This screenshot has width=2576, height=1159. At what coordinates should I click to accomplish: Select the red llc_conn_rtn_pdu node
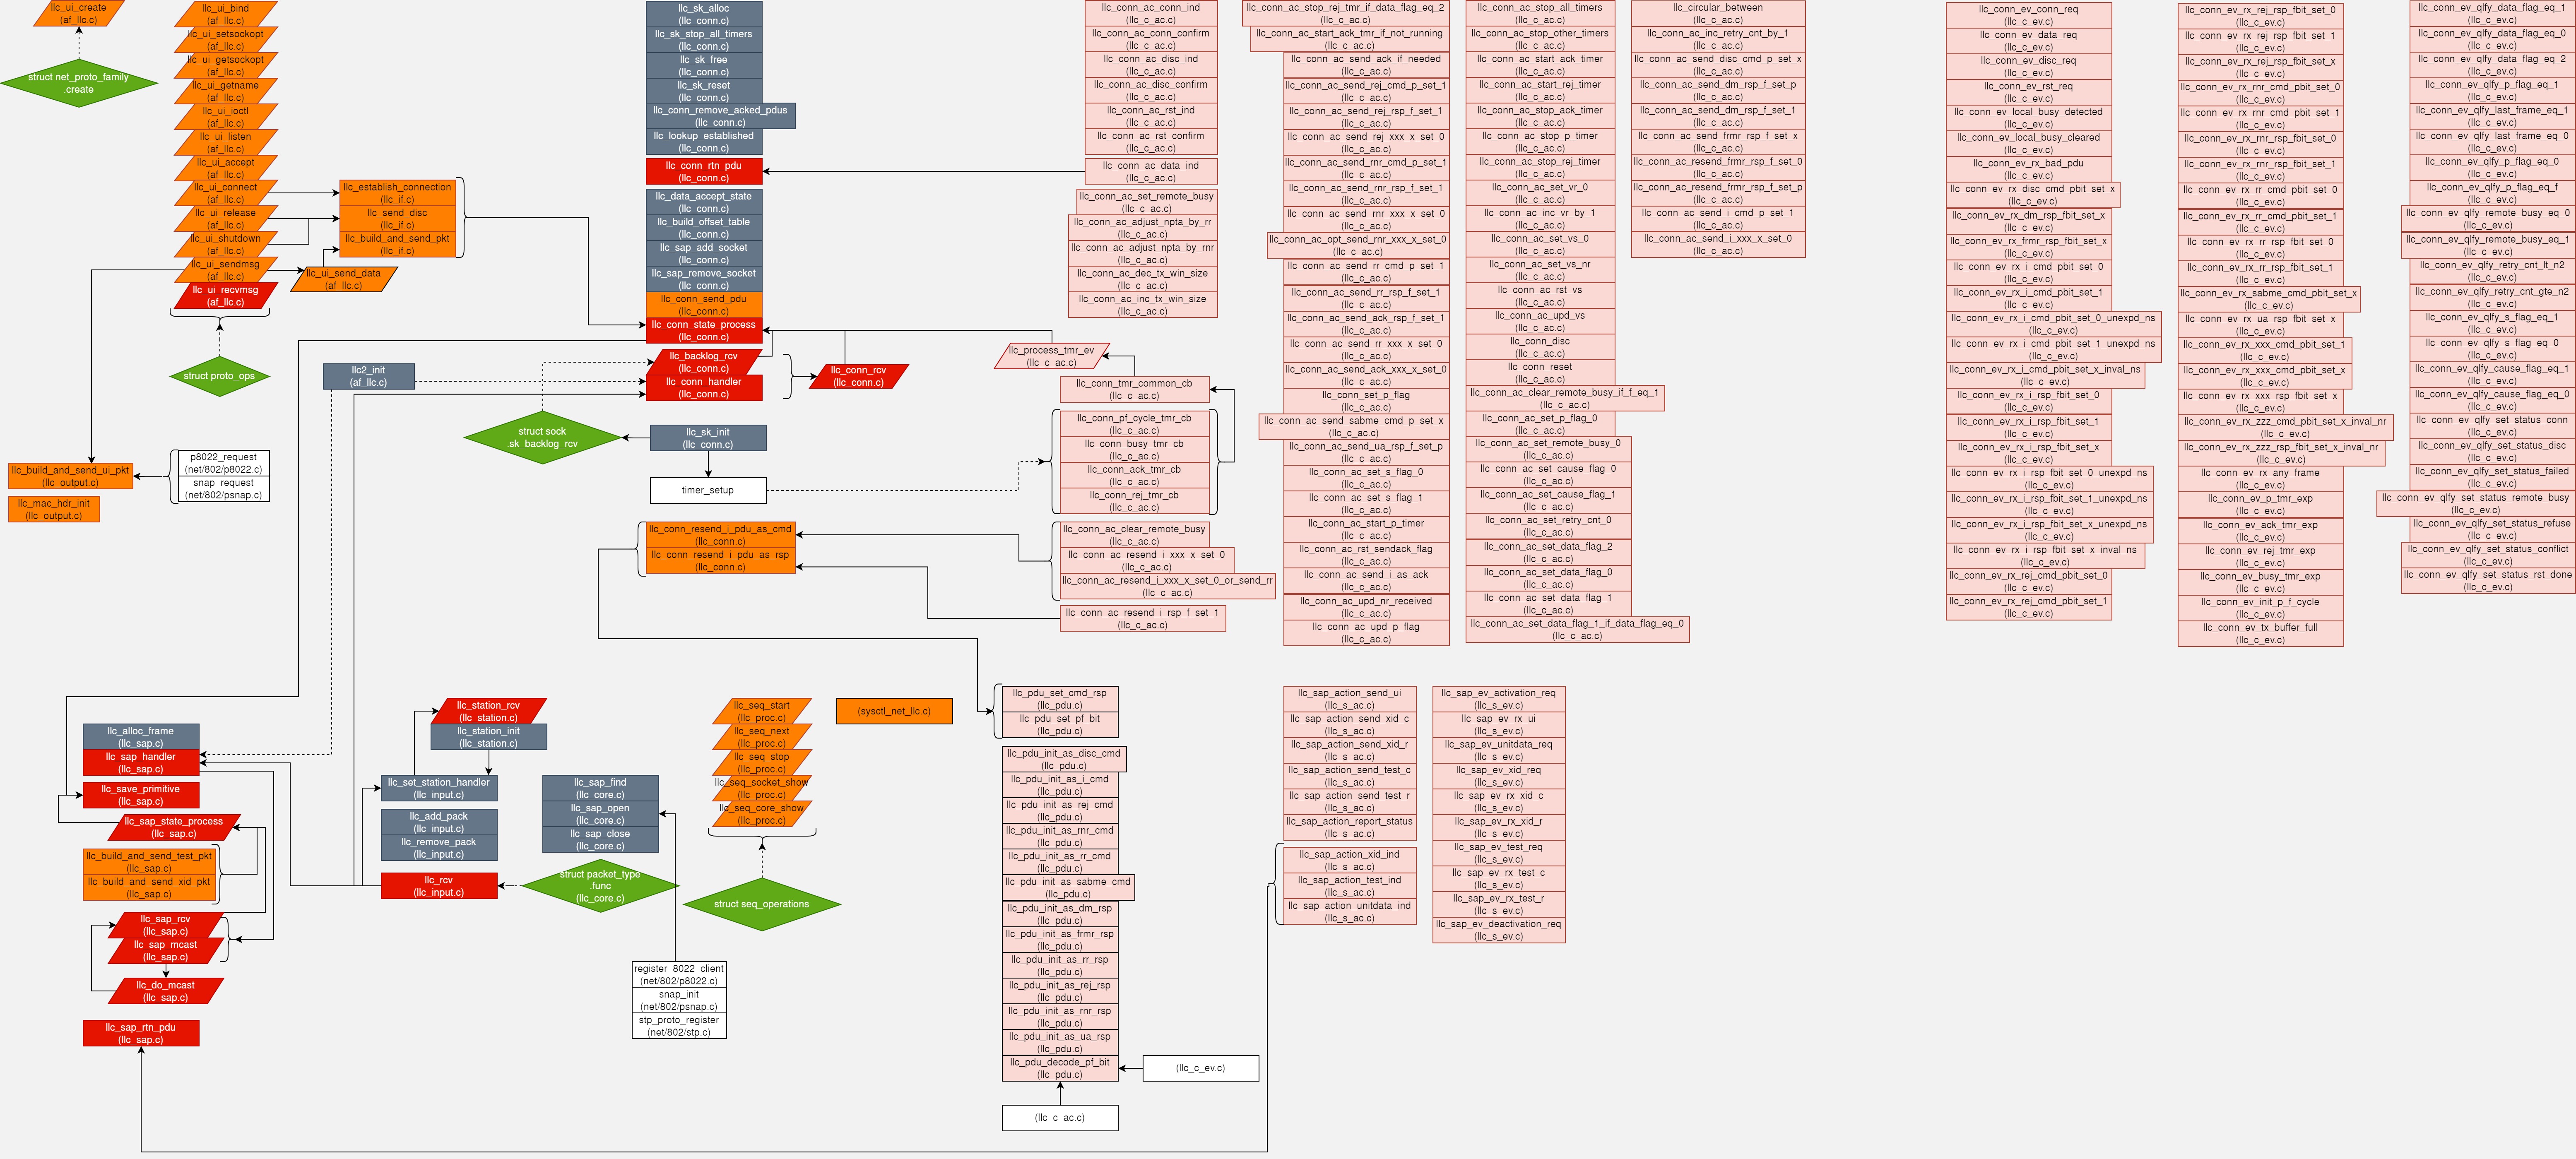tap(704, 171)
